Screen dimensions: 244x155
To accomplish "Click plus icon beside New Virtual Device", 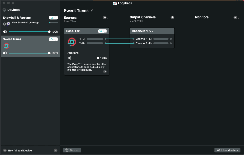I will [x=5, y=150].
